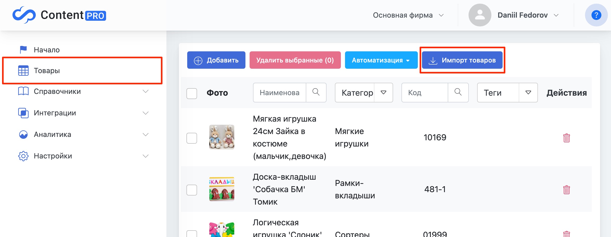The height and width of the screenshot is (237, 611).
Task: Toggle the select-all checkbox in table header
Action: [192, 93]
